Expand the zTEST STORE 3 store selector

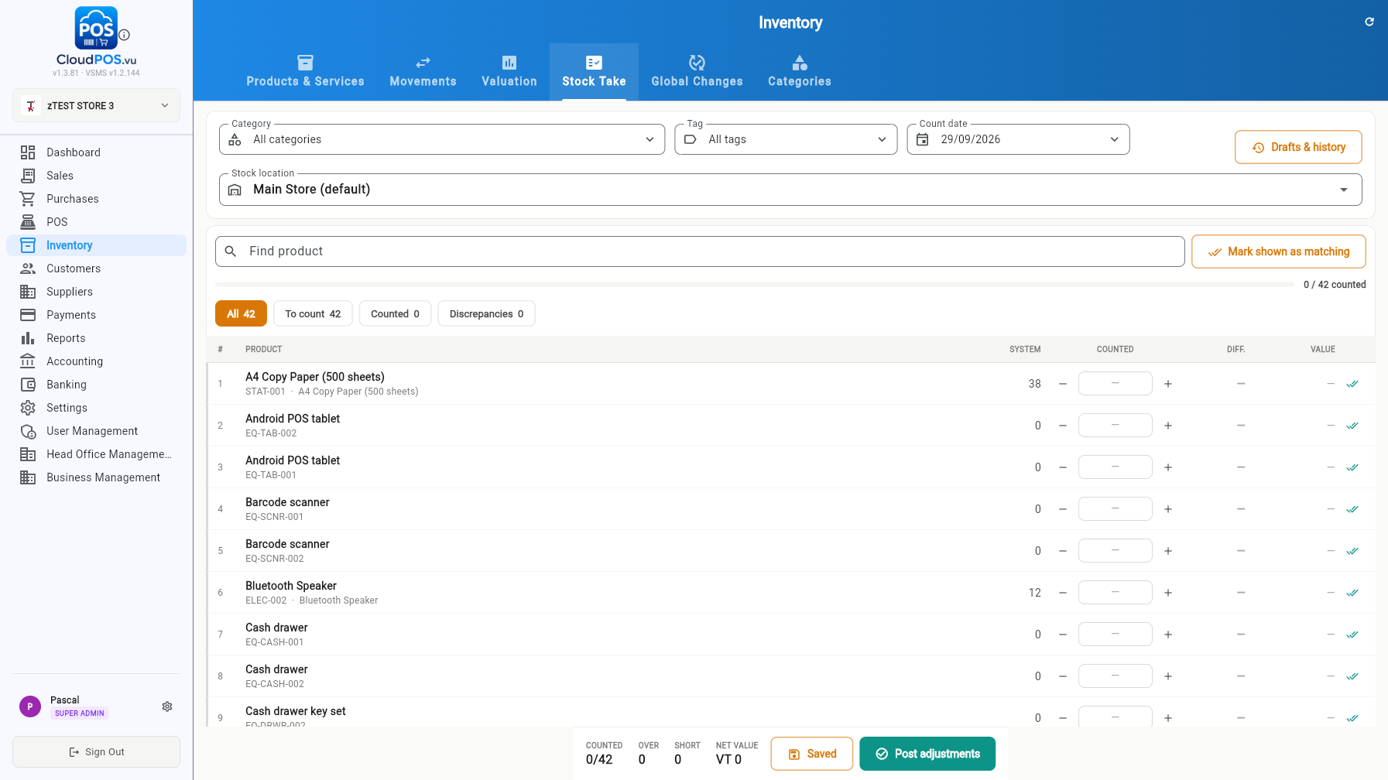coord(96,105)
